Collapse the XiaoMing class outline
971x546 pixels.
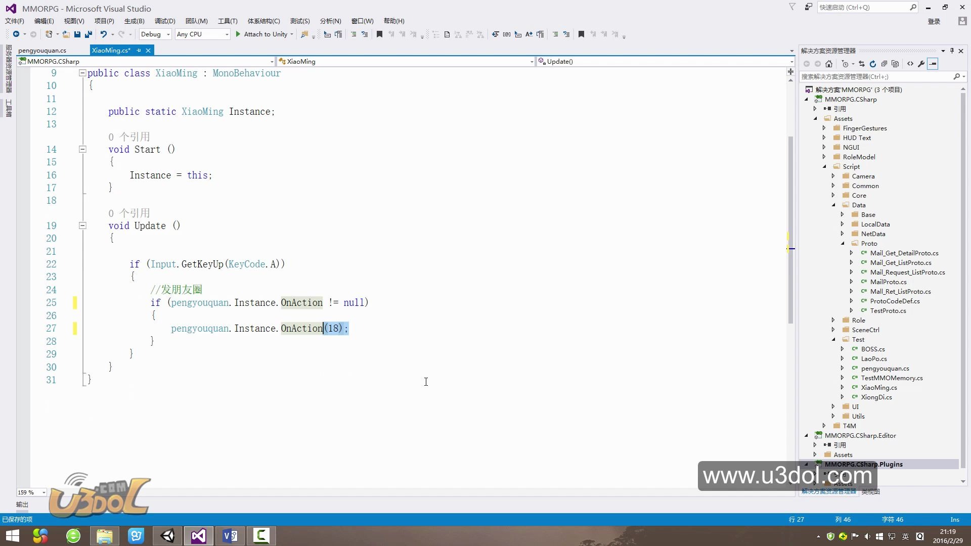[82, 73]
